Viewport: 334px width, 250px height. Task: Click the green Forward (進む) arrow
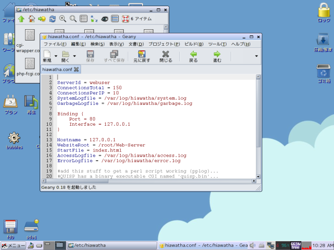pos(217,54)
